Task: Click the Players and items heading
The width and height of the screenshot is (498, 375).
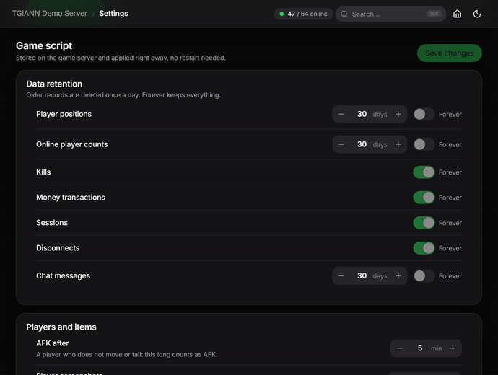Action: click(x=61, y=327)
